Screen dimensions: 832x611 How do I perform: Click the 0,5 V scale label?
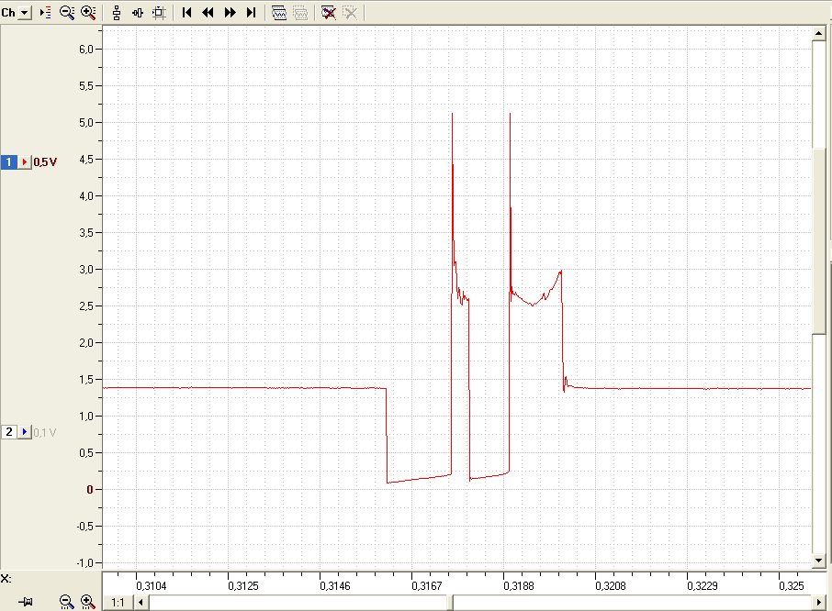pyautogui.click(x=45, y=162)
